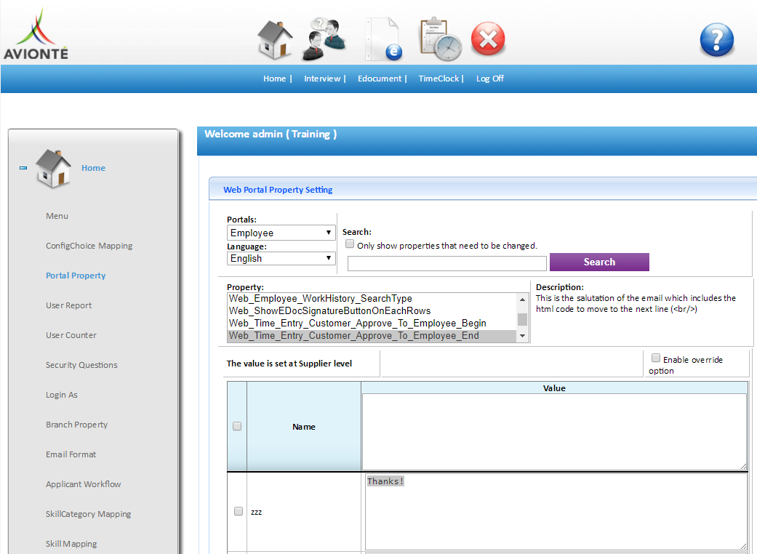This screenshot has width=757, height=554.
Task: Go to User Counter in sidebar
Action: 71,335
